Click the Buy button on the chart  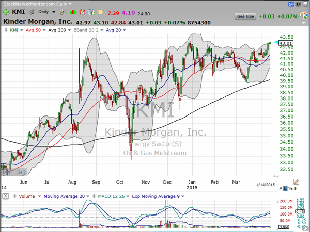7,172
